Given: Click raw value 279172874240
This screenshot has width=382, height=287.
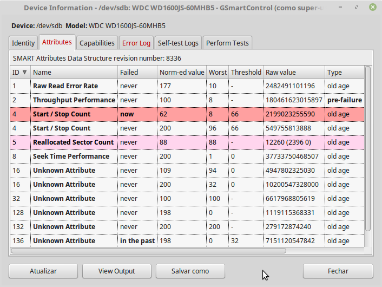Looking at the screenshot, I should pyautogui.click(x=288, y=226).
